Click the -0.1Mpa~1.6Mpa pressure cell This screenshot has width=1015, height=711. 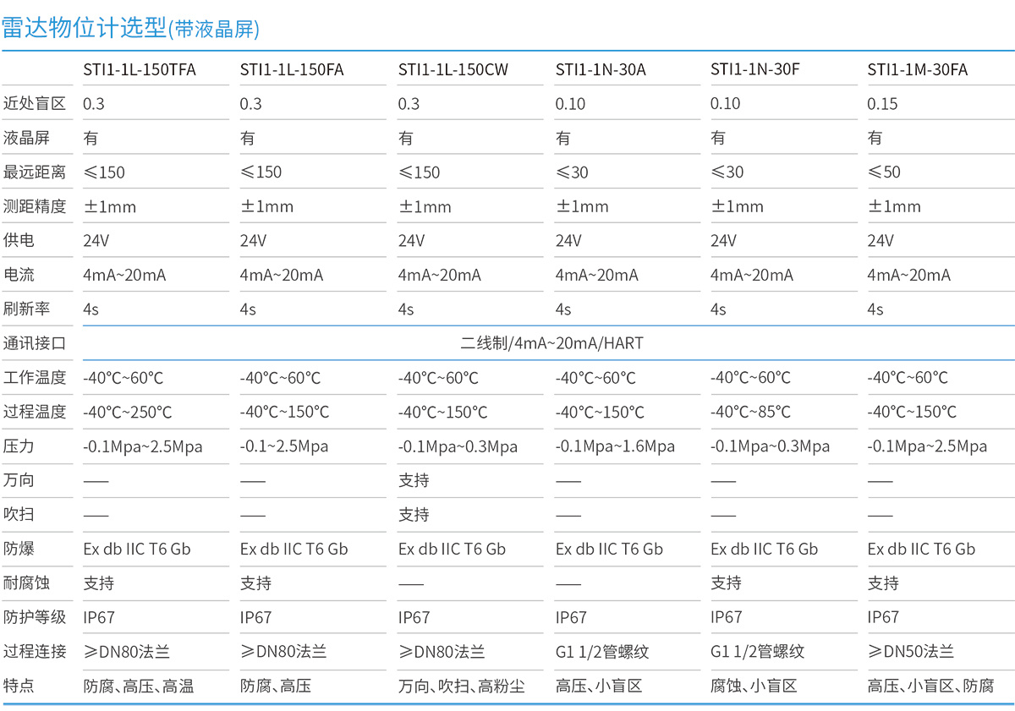(x=615, y=446)
